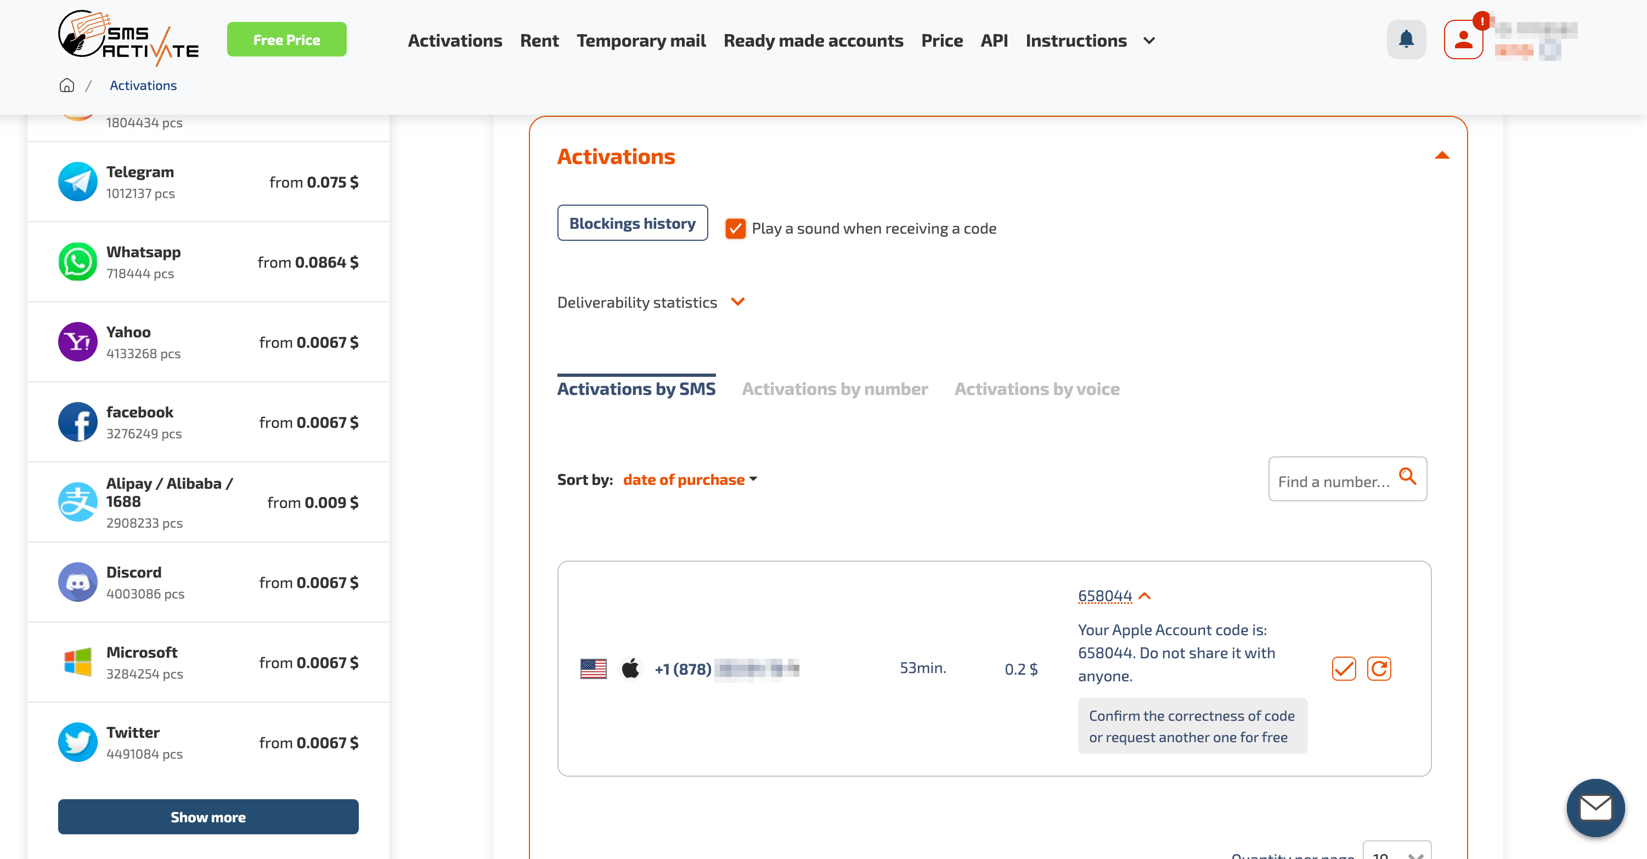Click the Free Price button

pos(286,39)
